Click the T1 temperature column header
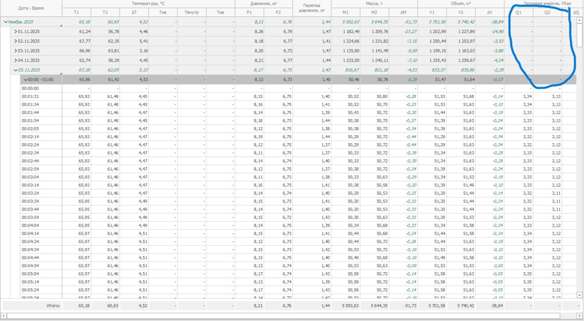The image size is (584, 321). pos(76,12)
